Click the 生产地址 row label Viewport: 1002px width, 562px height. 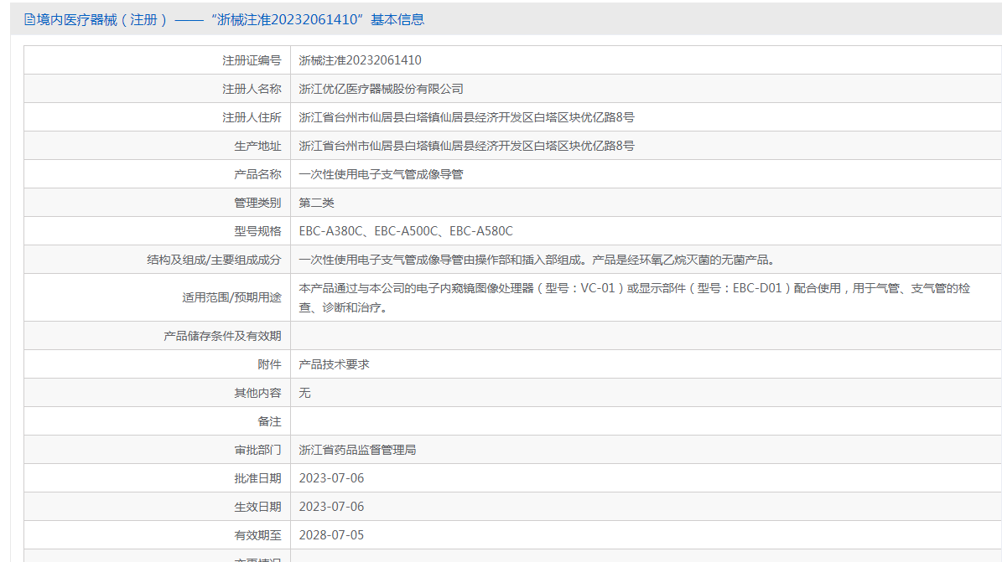click(257, 147)
